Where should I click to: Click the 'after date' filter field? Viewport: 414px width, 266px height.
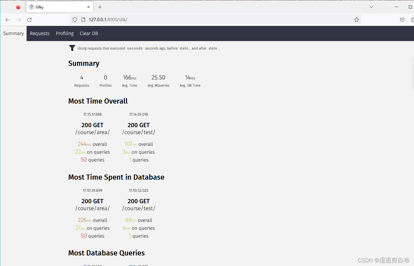coord(213,48)
